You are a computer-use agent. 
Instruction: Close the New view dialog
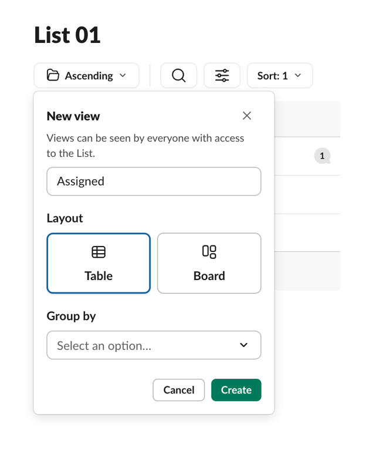click(247, 116)
